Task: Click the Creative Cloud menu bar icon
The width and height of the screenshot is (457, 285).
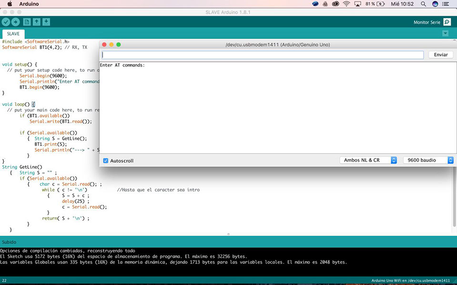Action: [335, 4]
